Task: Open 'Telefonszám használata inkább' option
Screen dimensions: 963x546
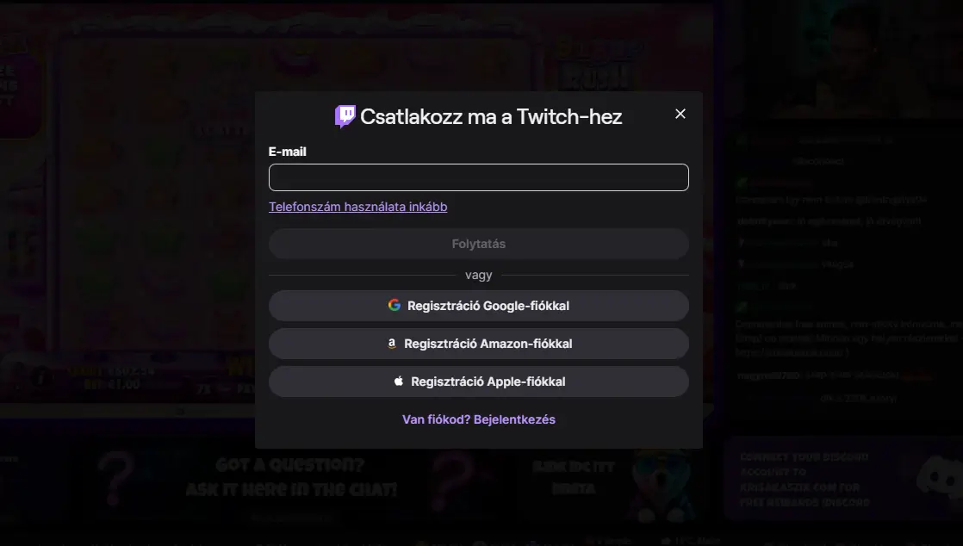Action: [357, 207]
